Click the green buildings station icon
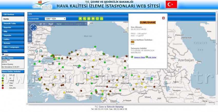 pyautogui.click(x=102, y=19)
